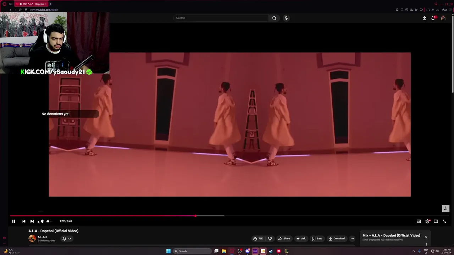
Task: Mute the video volume
Action: [42, 221]
